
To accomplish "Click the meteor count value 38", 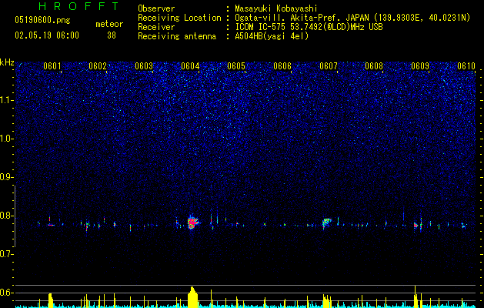I will click(112, 35).
